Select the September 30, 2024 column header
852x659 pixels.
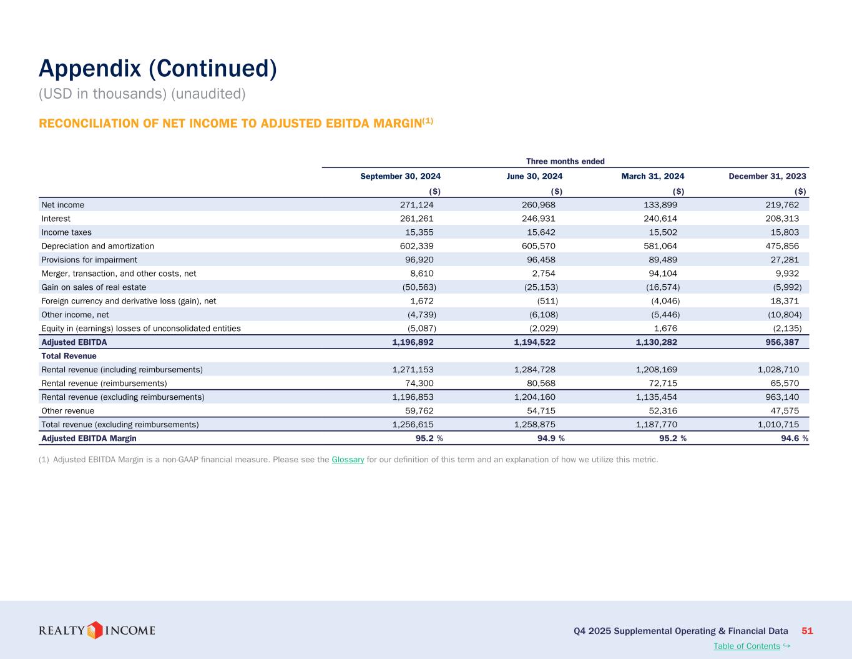(x=400, y=176)
